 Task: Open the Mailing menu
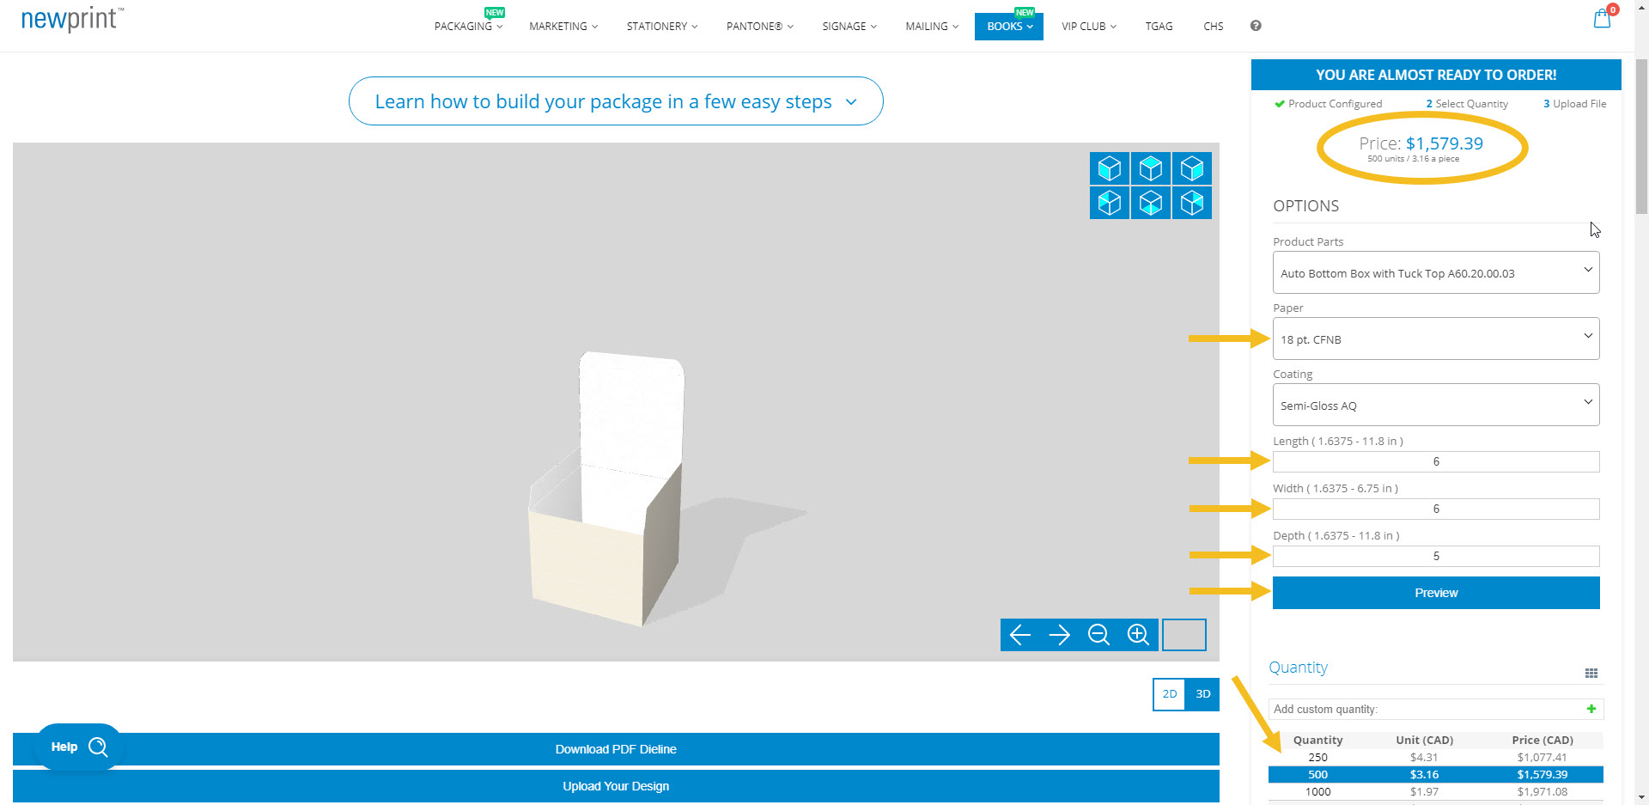pyautogui.click(x=932, y=26)
